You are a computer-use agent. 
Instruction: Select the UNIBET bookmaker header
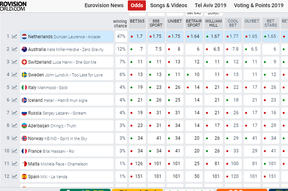coord(175,23)
